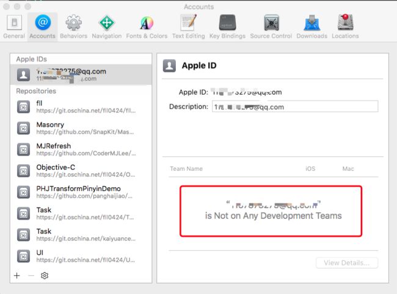Add a new account with plus button

pos(17,275)
